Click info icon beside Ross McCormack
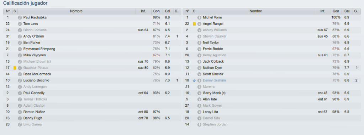 coord(20,74)
